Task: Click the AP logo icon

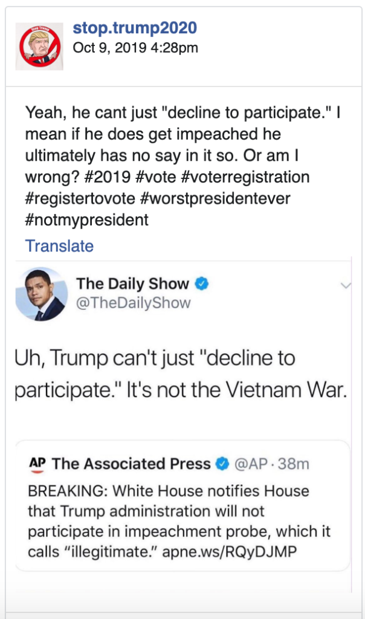Action: pyautogui.click(x=37, y=464)
